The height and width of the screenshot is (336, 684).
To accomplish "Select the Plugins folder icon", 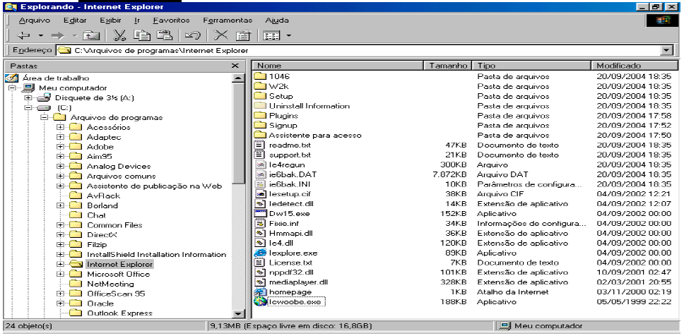I will point(260,116).
